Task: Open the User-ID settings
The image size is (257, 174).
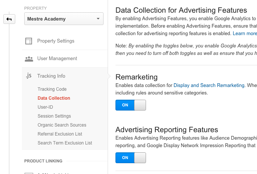Action: pyautogui.click(x=45, y=107)
